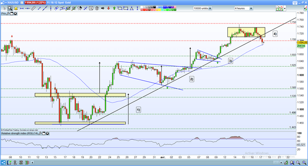The image size is (308, 166).
Task: Pick the vertical line tool
Action: pyautogui.click(x=51, y=9)
